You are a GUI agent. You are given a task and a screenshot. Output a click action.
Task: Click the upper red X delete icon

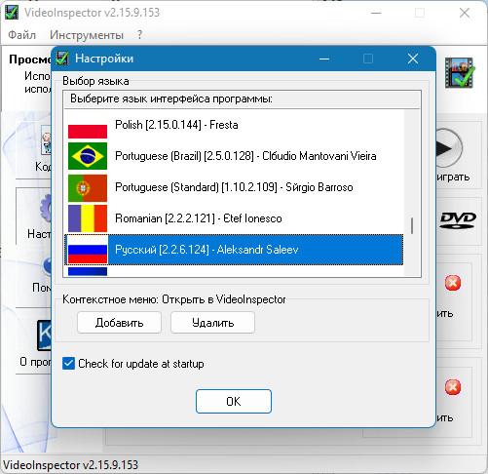[453, 283]
